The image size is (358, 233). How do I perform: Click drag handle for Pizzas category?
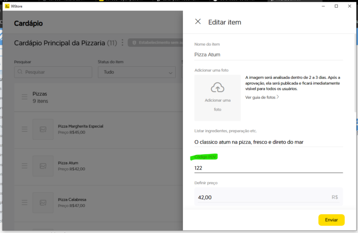(24, 97)
